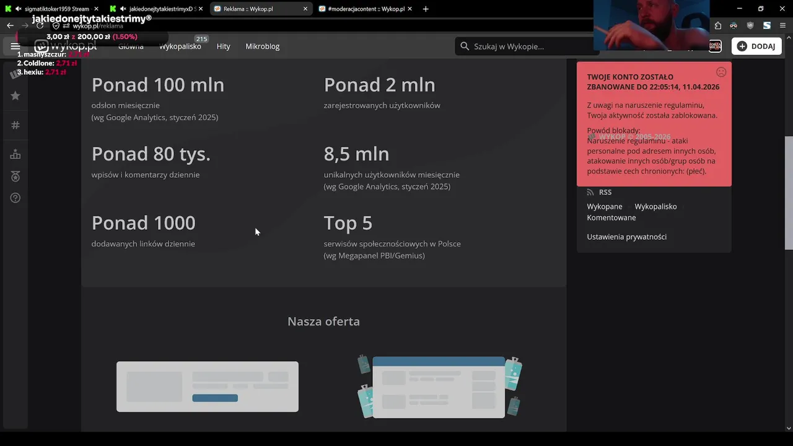Screen dimensions: 793x446
Task: Click the Top 5 statistic
Action: pos(348,223)
